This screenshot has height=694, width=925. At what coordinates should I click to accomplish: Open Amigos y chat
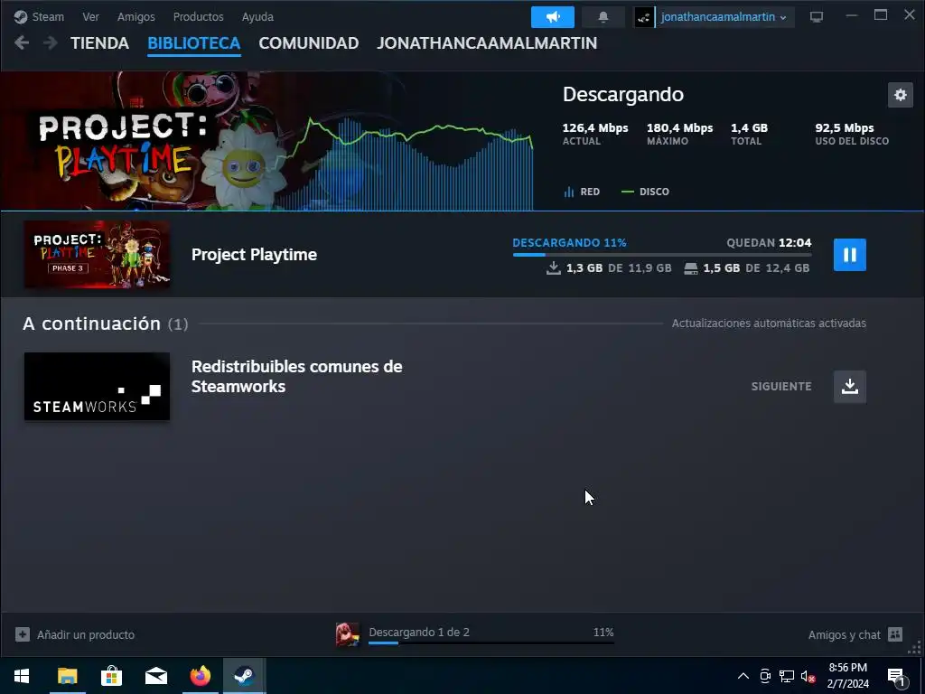845,634
